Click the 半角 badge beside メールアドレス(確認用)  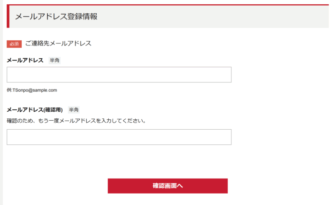click(x=74, y=110)
